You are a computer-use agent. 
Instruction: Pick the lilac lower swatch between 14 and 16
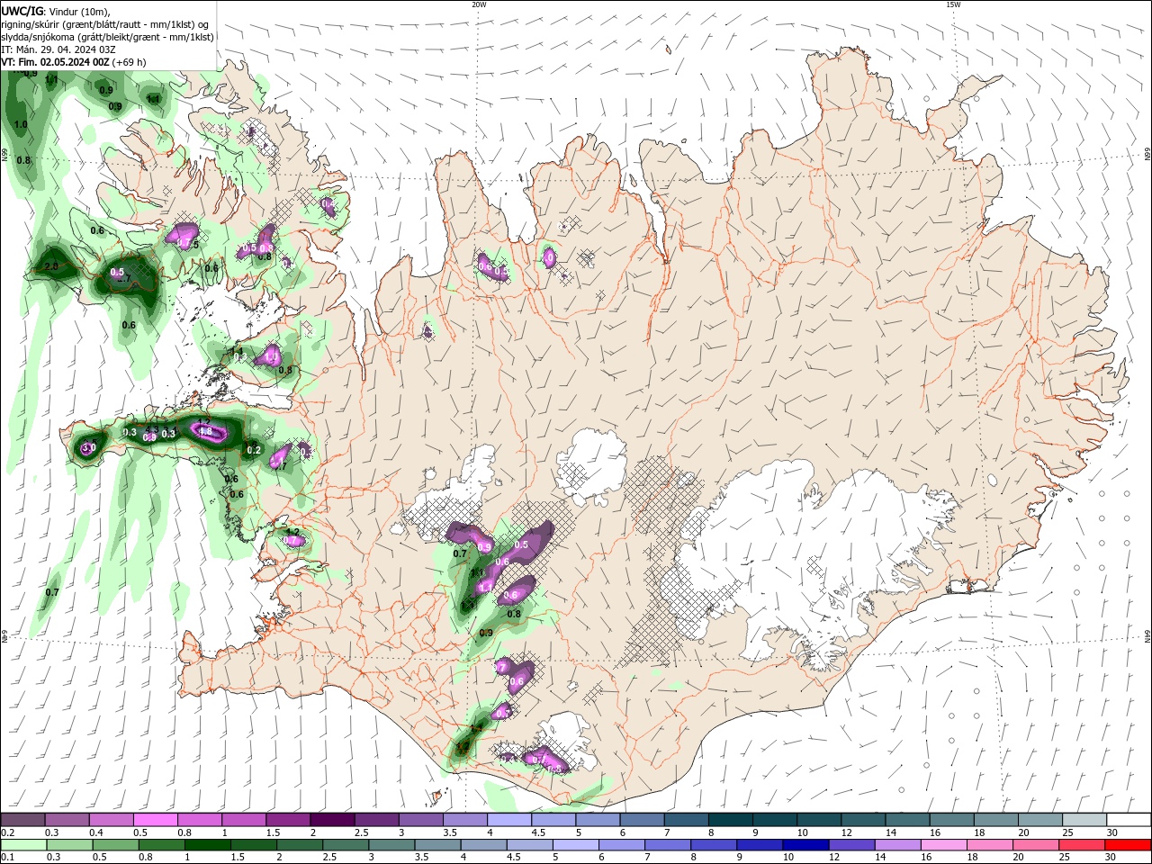point(898,845)
